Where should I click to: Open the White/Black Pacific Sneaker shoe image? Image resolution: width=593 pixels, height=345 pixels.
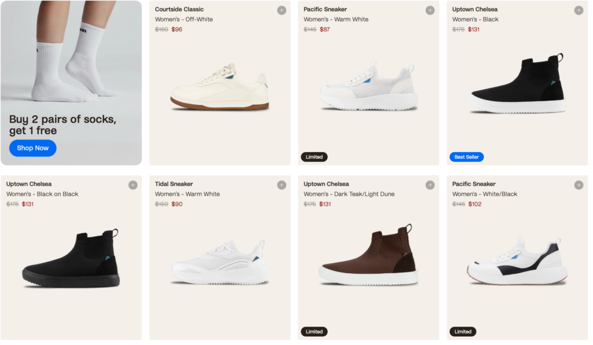tap(517, 262)
